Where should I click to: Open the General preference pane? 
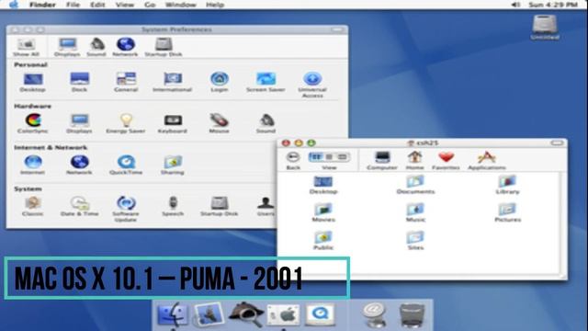[126, 83]
